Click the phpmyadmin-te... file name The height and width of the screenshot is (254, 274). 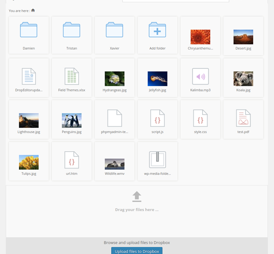click(115, 132)
